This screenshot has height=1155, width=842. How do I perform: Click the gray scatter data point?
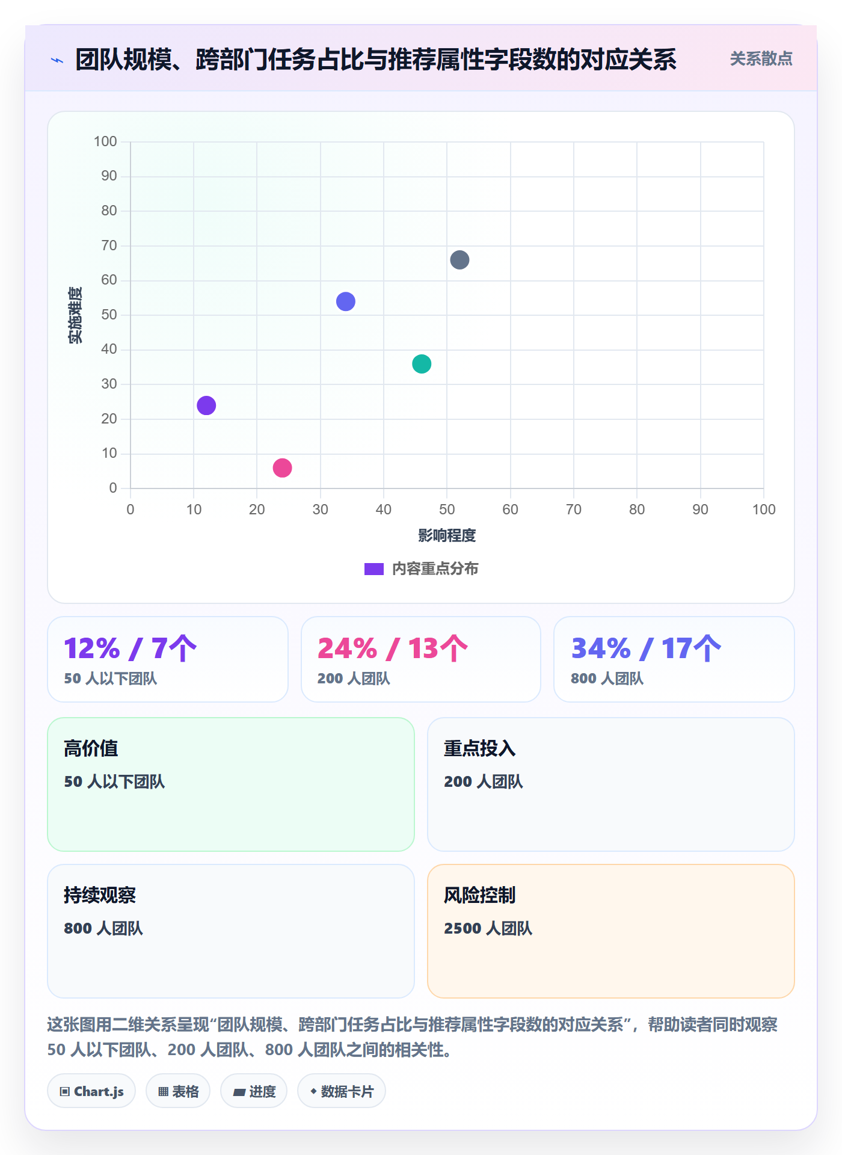(x=459, y=260)
